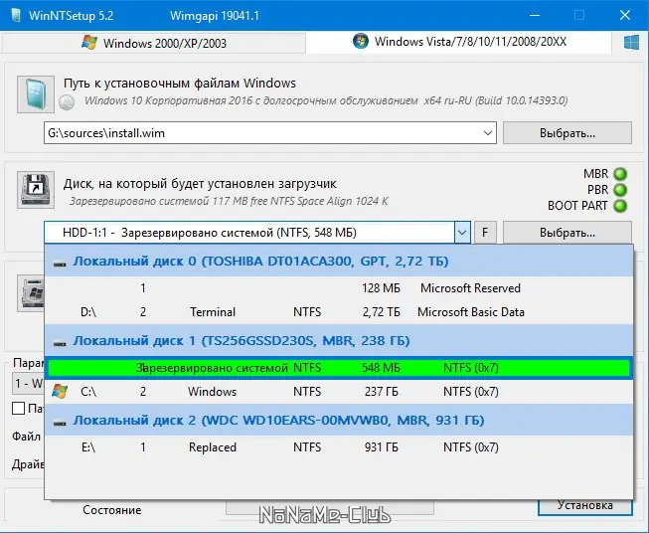The width and height of the screenshot is (649, 533).
Task: Open the G:\sources\install.wim path dropdown
Action: (x=488, y=133)
